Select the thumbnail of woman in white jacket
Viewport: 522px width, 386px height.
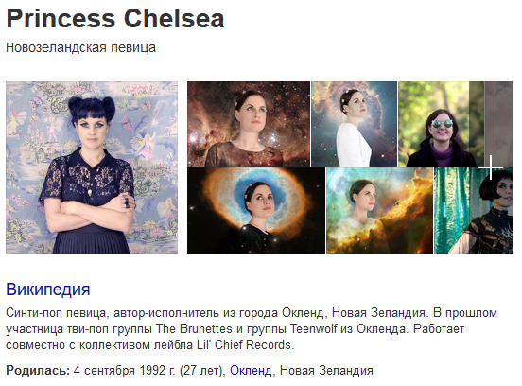tap(355, 124)
